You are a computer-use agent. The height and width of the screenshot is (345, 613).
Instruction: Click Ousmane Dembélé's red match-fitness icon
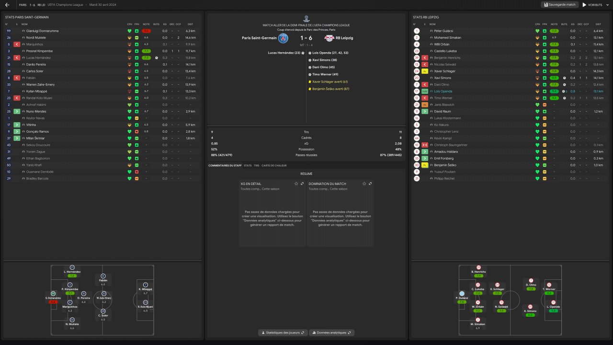(137, 172)
